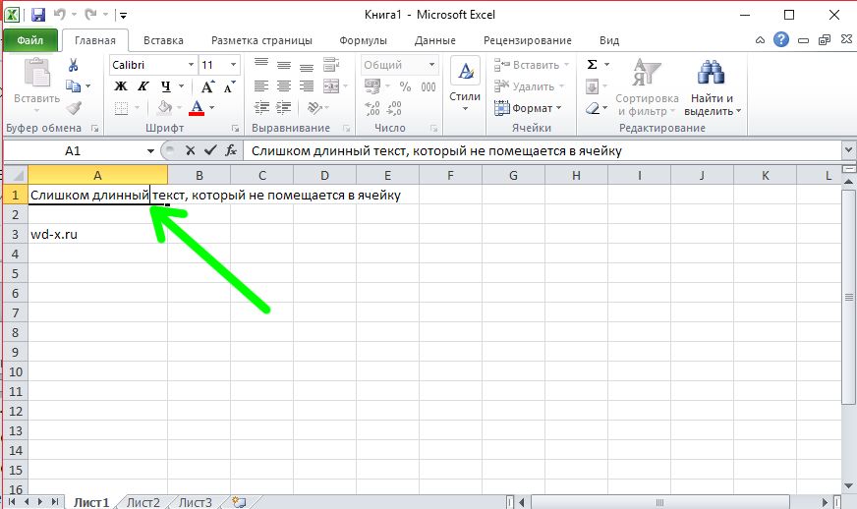Viewport: 857px width, 509px height.
Task: Apply the percent style
Action: pyautogui.click(x=405, y=86)
